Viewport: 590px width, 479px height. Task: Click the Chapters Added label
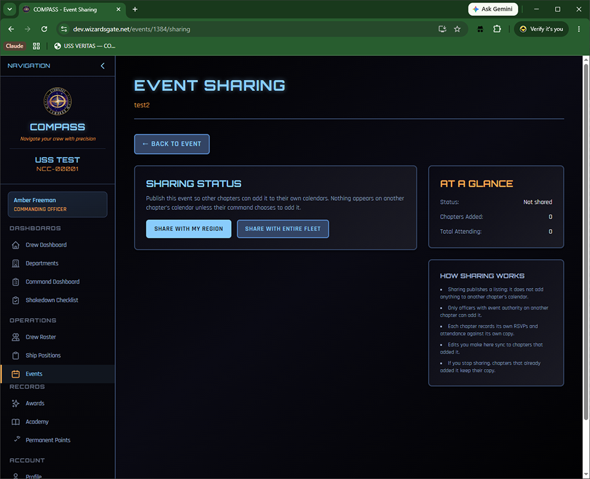pos(462,217)
